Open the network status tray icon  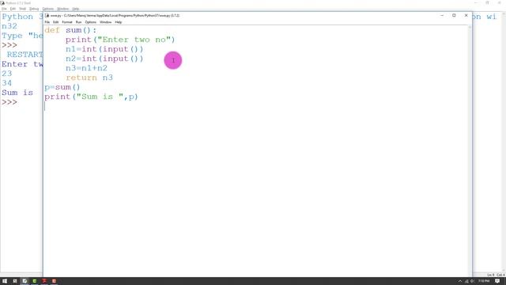coord(466,281)
